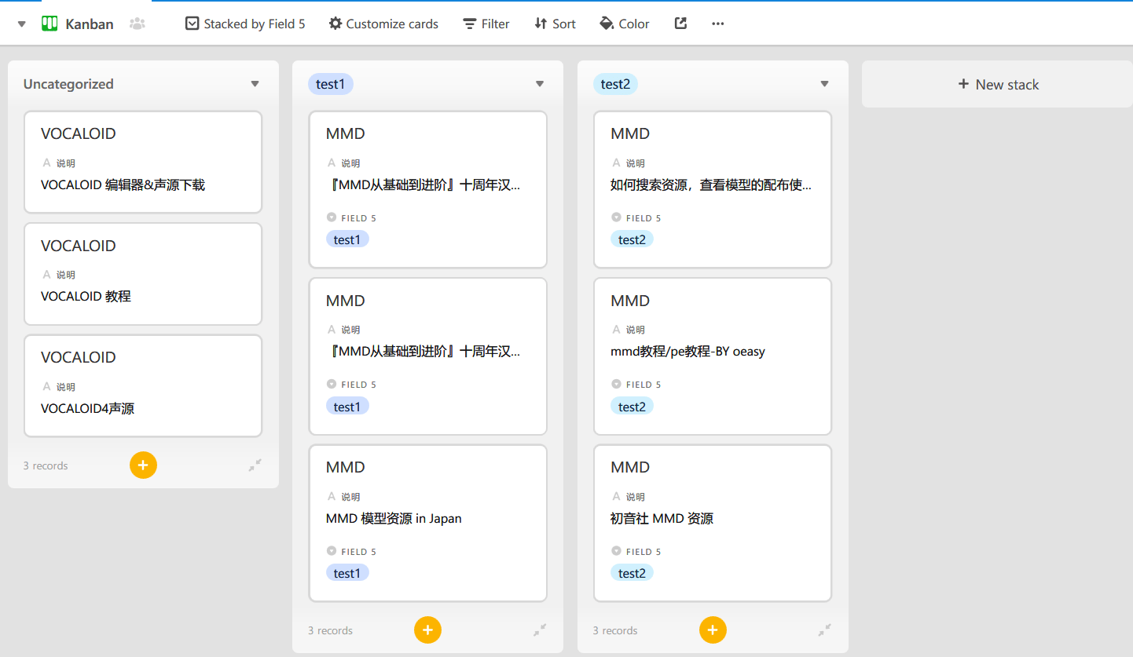1133x657 pixels.
Task: Click the test2 stack header label
Action: 615,84
